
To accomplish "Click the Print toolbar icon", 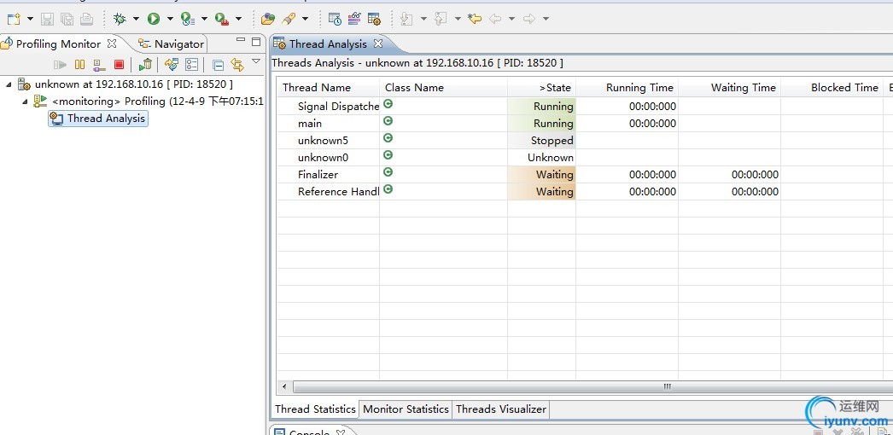I will (x=86, y=19).
